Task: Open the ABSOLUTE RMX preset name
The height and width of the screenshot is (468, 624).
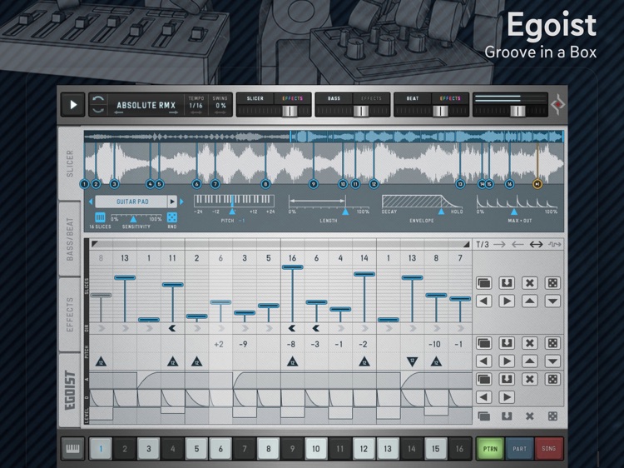Action: pos(146,105)
